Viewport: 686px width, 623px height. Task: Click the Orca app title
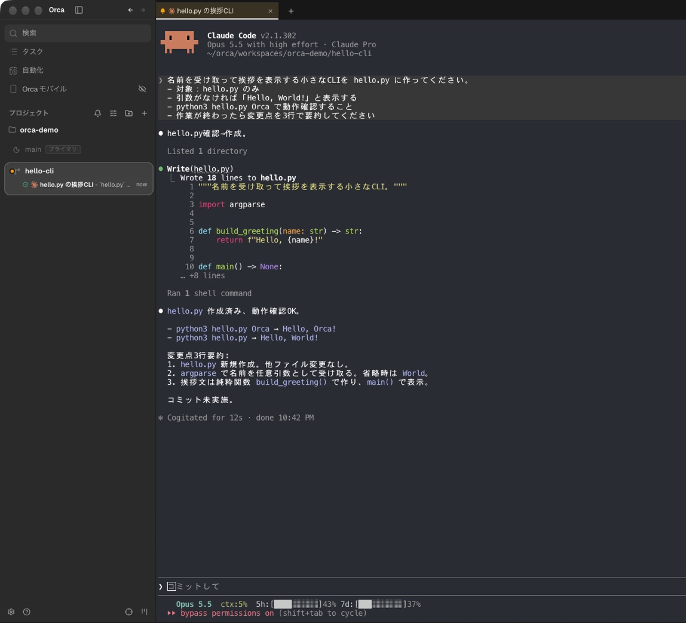[56, 10]
